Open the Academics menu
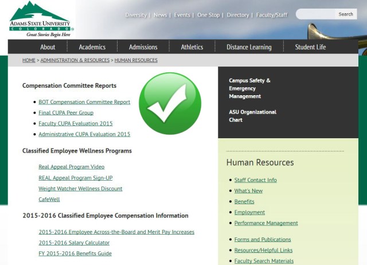This screenshot has height=265, width=367. (x=92, y=47)
